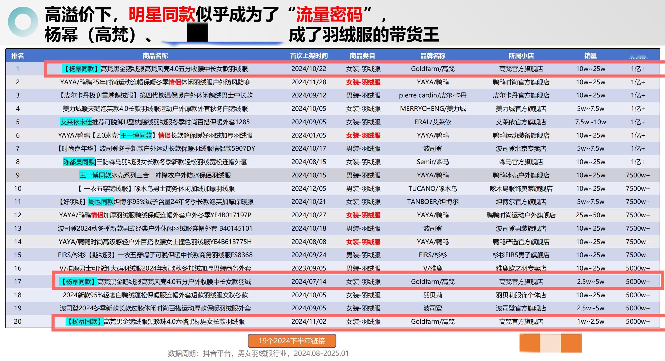This screenshot has height=361, width=665.
Task: Select the 首次上架时间 column header
Action: pos(309,56)
